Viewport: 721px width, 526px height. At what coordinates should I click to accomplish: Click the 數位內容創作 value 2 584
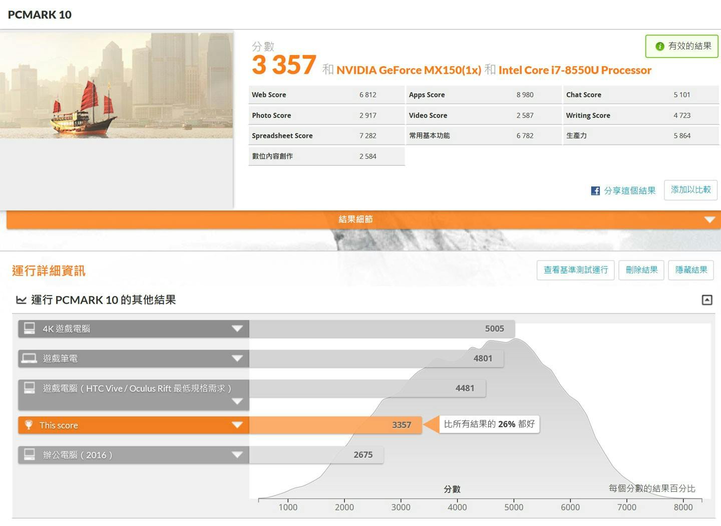pyautogui.click(x=368, y=156)
